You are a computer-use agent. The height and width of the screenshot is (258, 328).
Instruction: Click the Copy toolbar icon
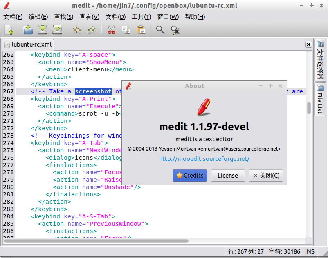[126, 30]
